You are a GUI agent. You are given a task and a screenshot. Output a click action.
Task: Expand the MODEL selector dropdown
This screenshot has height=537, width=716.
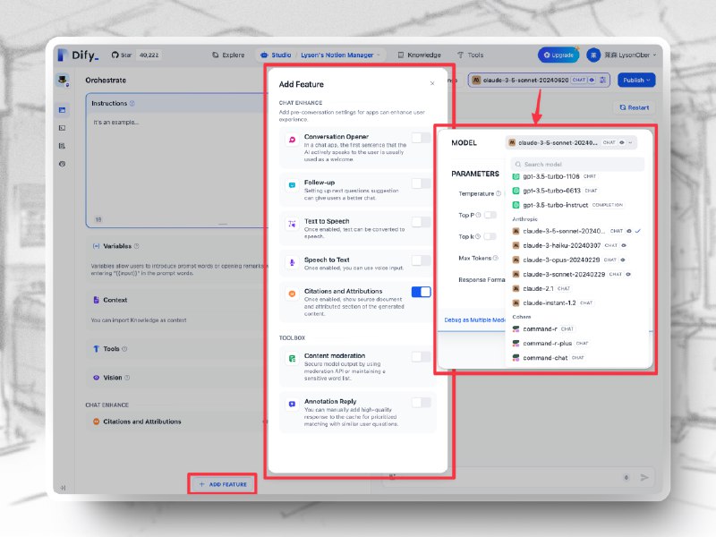coord(571,143)
